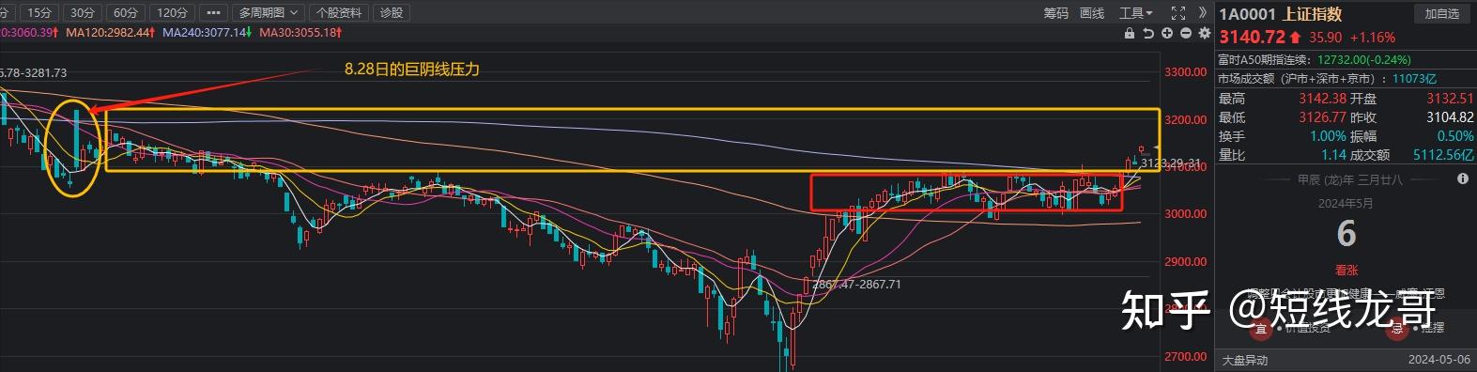Select the 15分 chart period
1477x372 pixels.
(x=39, y=12)
